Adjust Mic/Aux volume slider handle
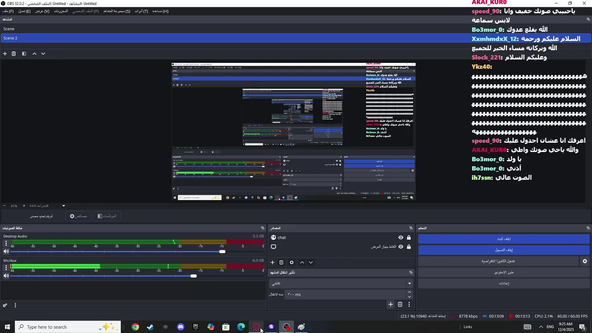 [x=193, y=276]
